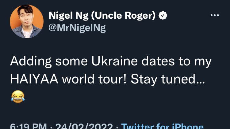Open the "Twitter for iPhone" source link
Viewport: 230px width, 129px height.
162,126
